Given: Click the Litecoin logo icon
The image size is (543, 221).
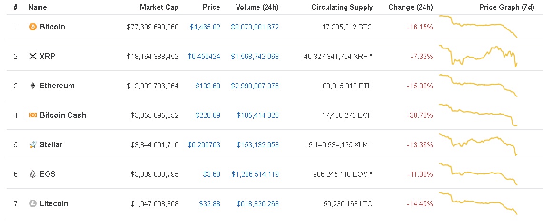Looking at the screenshot, I should tap(33, 204).
